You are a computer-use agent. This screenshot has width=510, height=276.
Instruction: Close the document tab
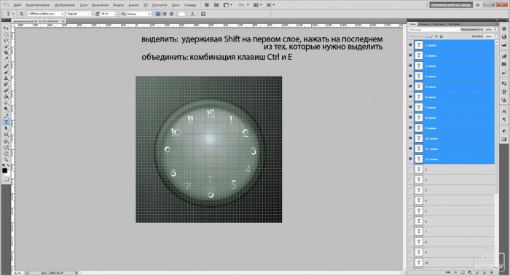tap(63, 21)
